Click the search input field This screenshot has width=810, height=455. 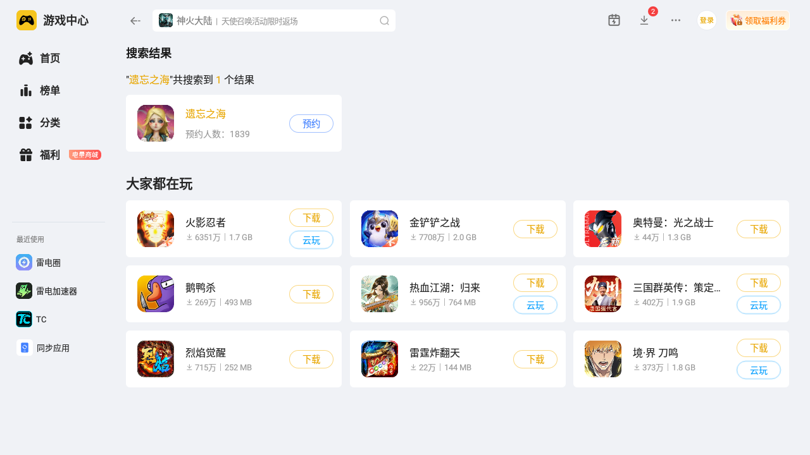[274, 21]
